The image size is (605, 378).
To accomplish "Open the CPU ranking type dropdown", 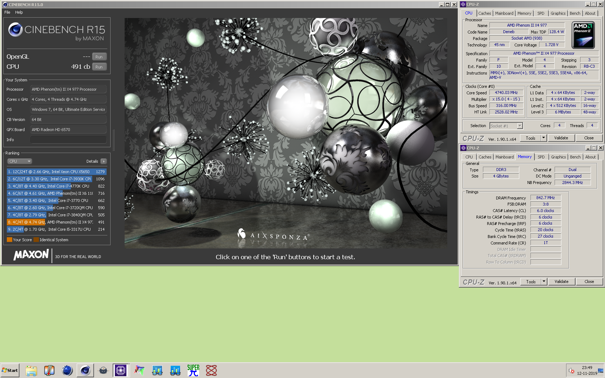I will (x=19, y=161).
